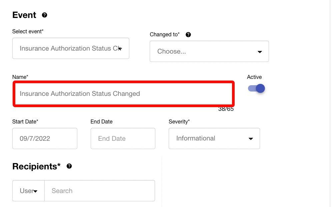Click the Event section heading
This screenshot has height=207, width=336.
coord(24,15)
